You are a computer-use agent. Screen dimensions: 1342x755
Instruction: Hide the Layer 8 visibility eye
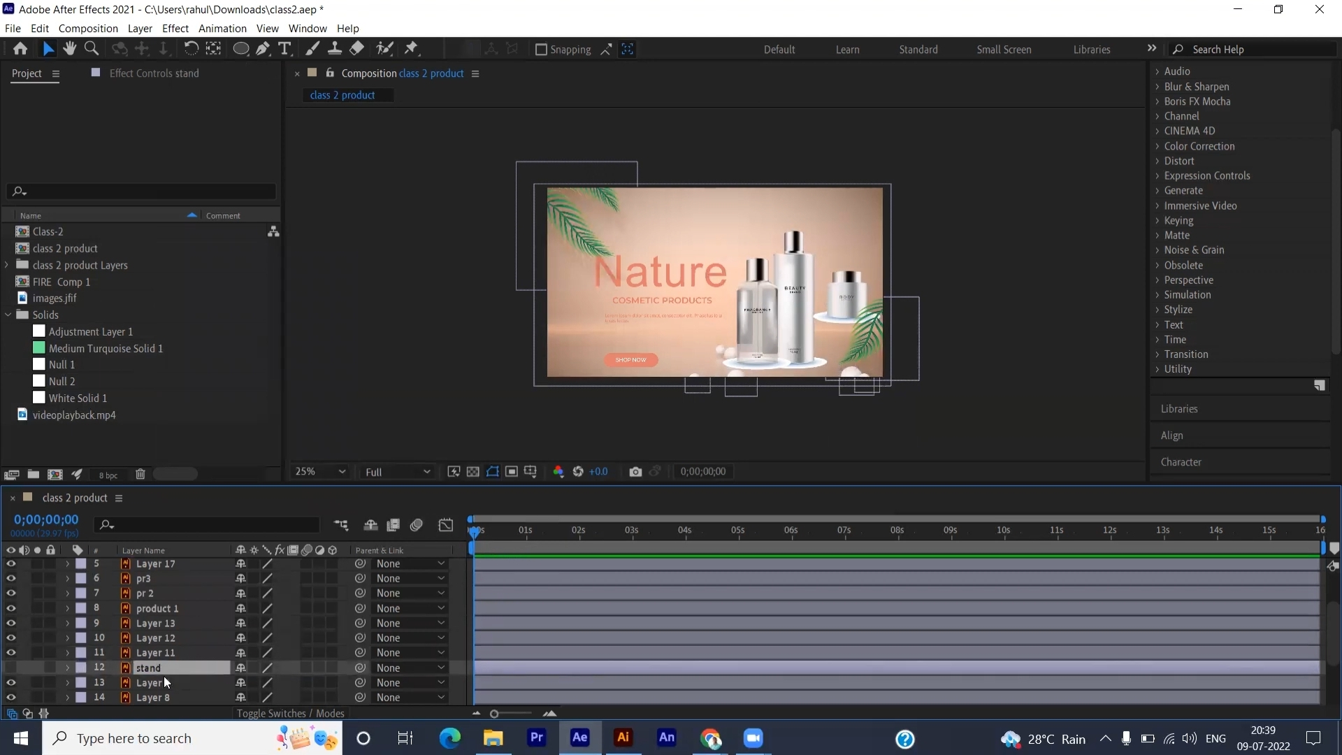(x=10, y=697)
